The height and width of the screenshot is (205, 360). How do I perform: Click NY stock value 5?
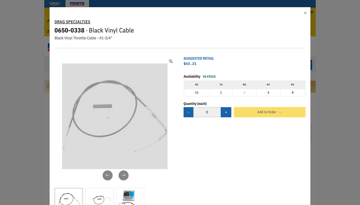(268, 93)
